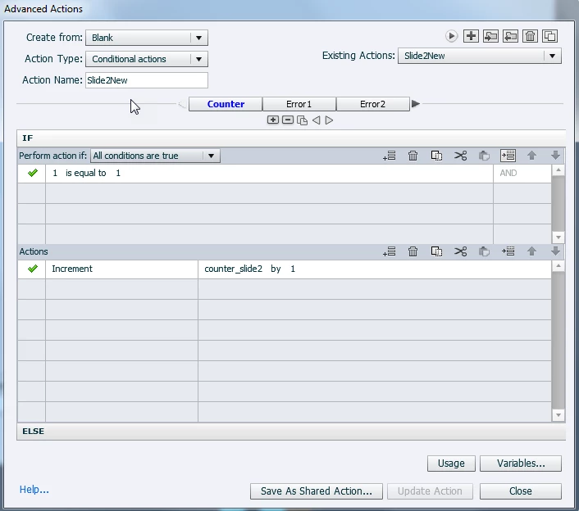Duplicate action with top-right copy icon

(549, 36)
